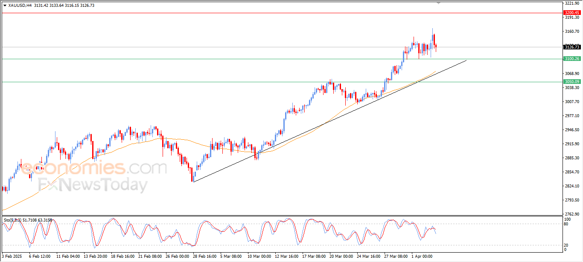The height and width of the screenshot is (262, 583).
Task: Click the 3160.70 price axis value
Action: click(571, 32)
